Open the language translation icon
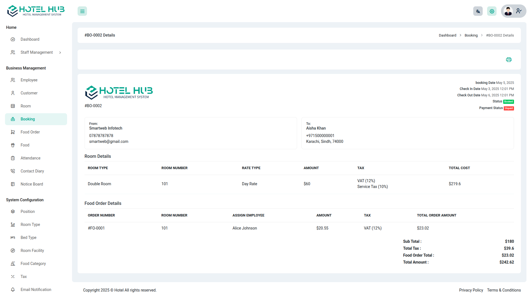Viewport: 532px width, 299px height. click(x=478, y=11)
